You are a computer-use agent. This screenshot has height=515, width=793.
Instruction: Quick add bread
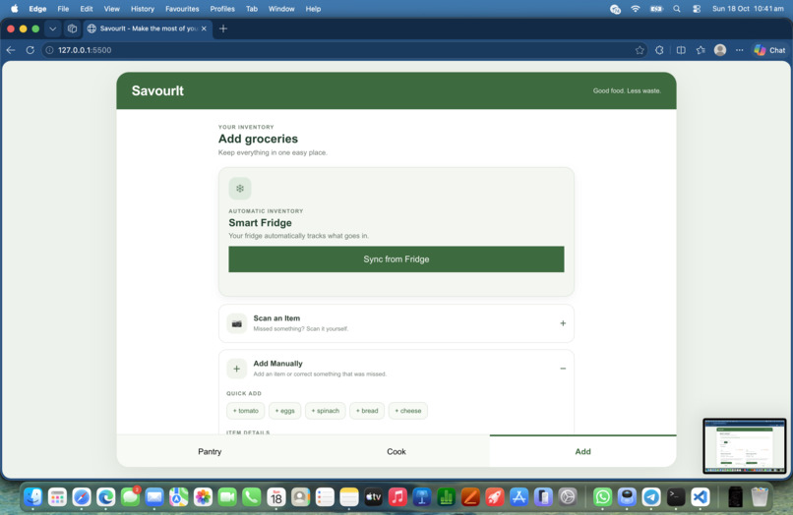pyautogui.click(x=367, y=411)
